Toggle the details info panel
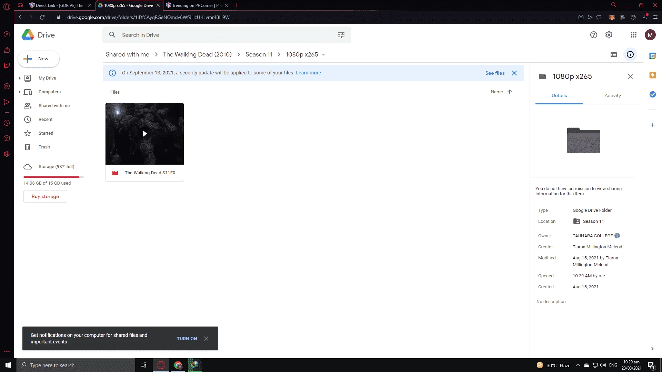662x372 pixels. point(630,54)
